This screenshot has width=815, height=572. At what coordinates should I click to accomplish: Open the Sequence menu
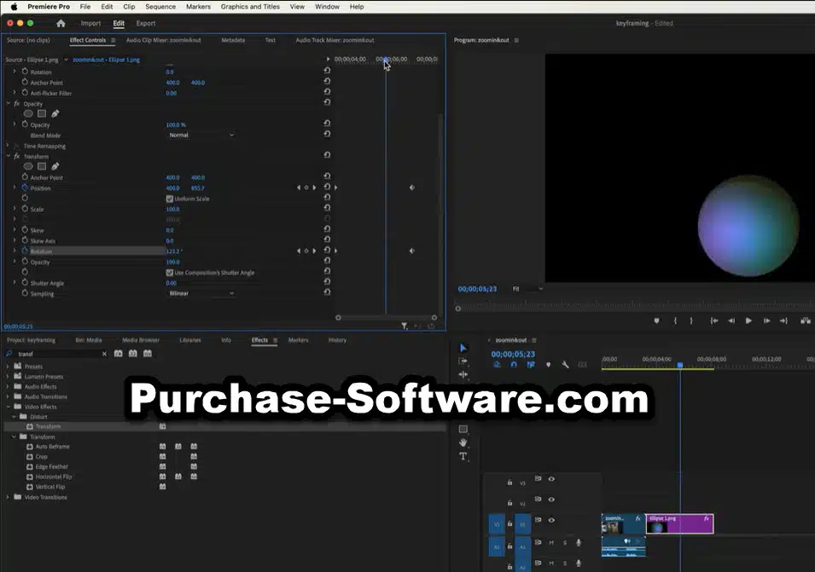coord(160,7)
